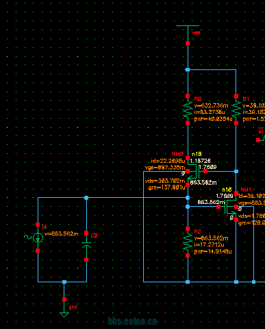265x329 pixels.
Task: Select the C0 capacitor symbol
Action: pyautogui.click(x=86, y=247)
